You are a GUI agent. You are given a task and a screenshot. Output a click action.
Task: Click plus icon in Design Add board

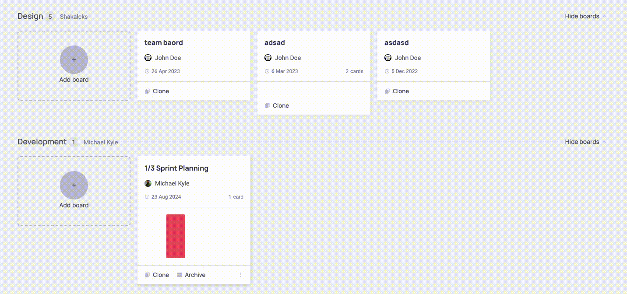point(74,59)
